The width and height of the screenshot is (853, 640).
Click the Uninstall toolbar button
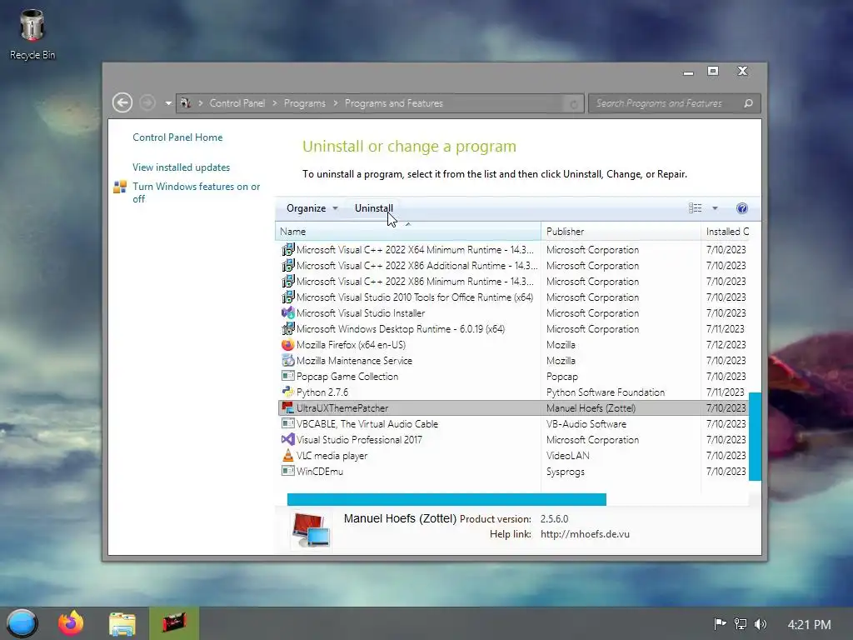pos(374,208)
